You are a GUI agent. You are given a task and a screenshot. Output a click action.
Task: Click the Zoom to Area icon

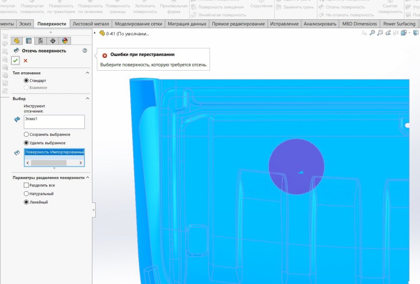click(x=380, y=33)
